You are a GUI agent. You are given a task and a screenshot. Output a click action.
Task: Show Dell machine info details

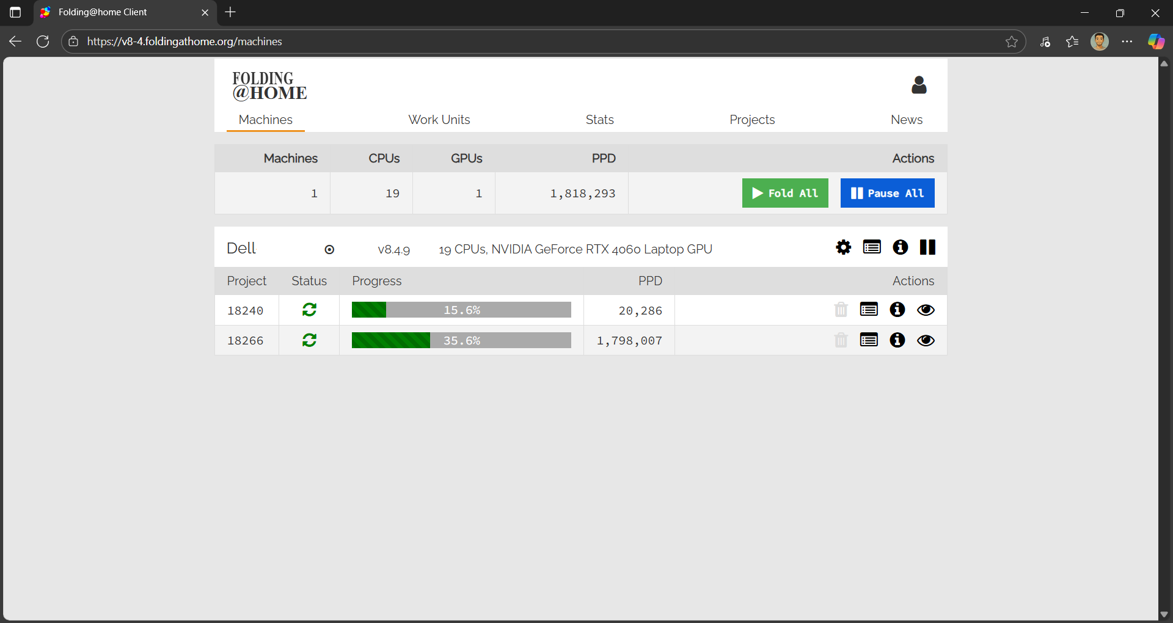pyautogui.click(x=900, y=247)
